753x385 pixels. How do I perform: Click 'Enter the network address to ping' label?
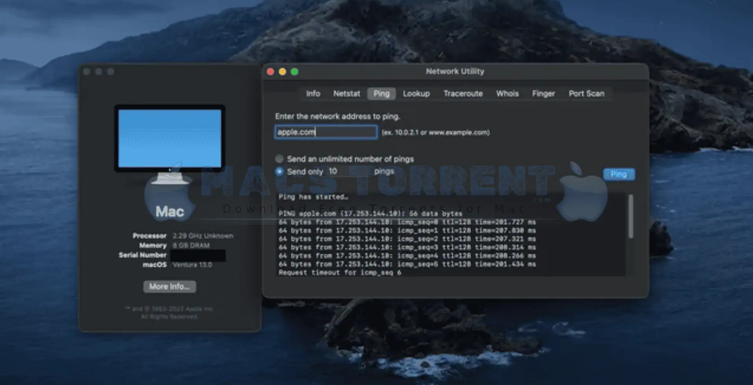click(337, 116)
